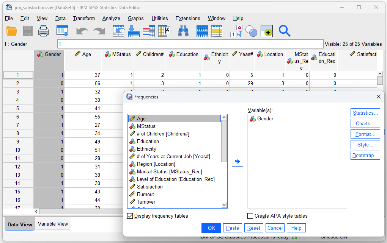Switch to the Variable View tab
This screenshot has width=387, height=243.
(52, 224)
